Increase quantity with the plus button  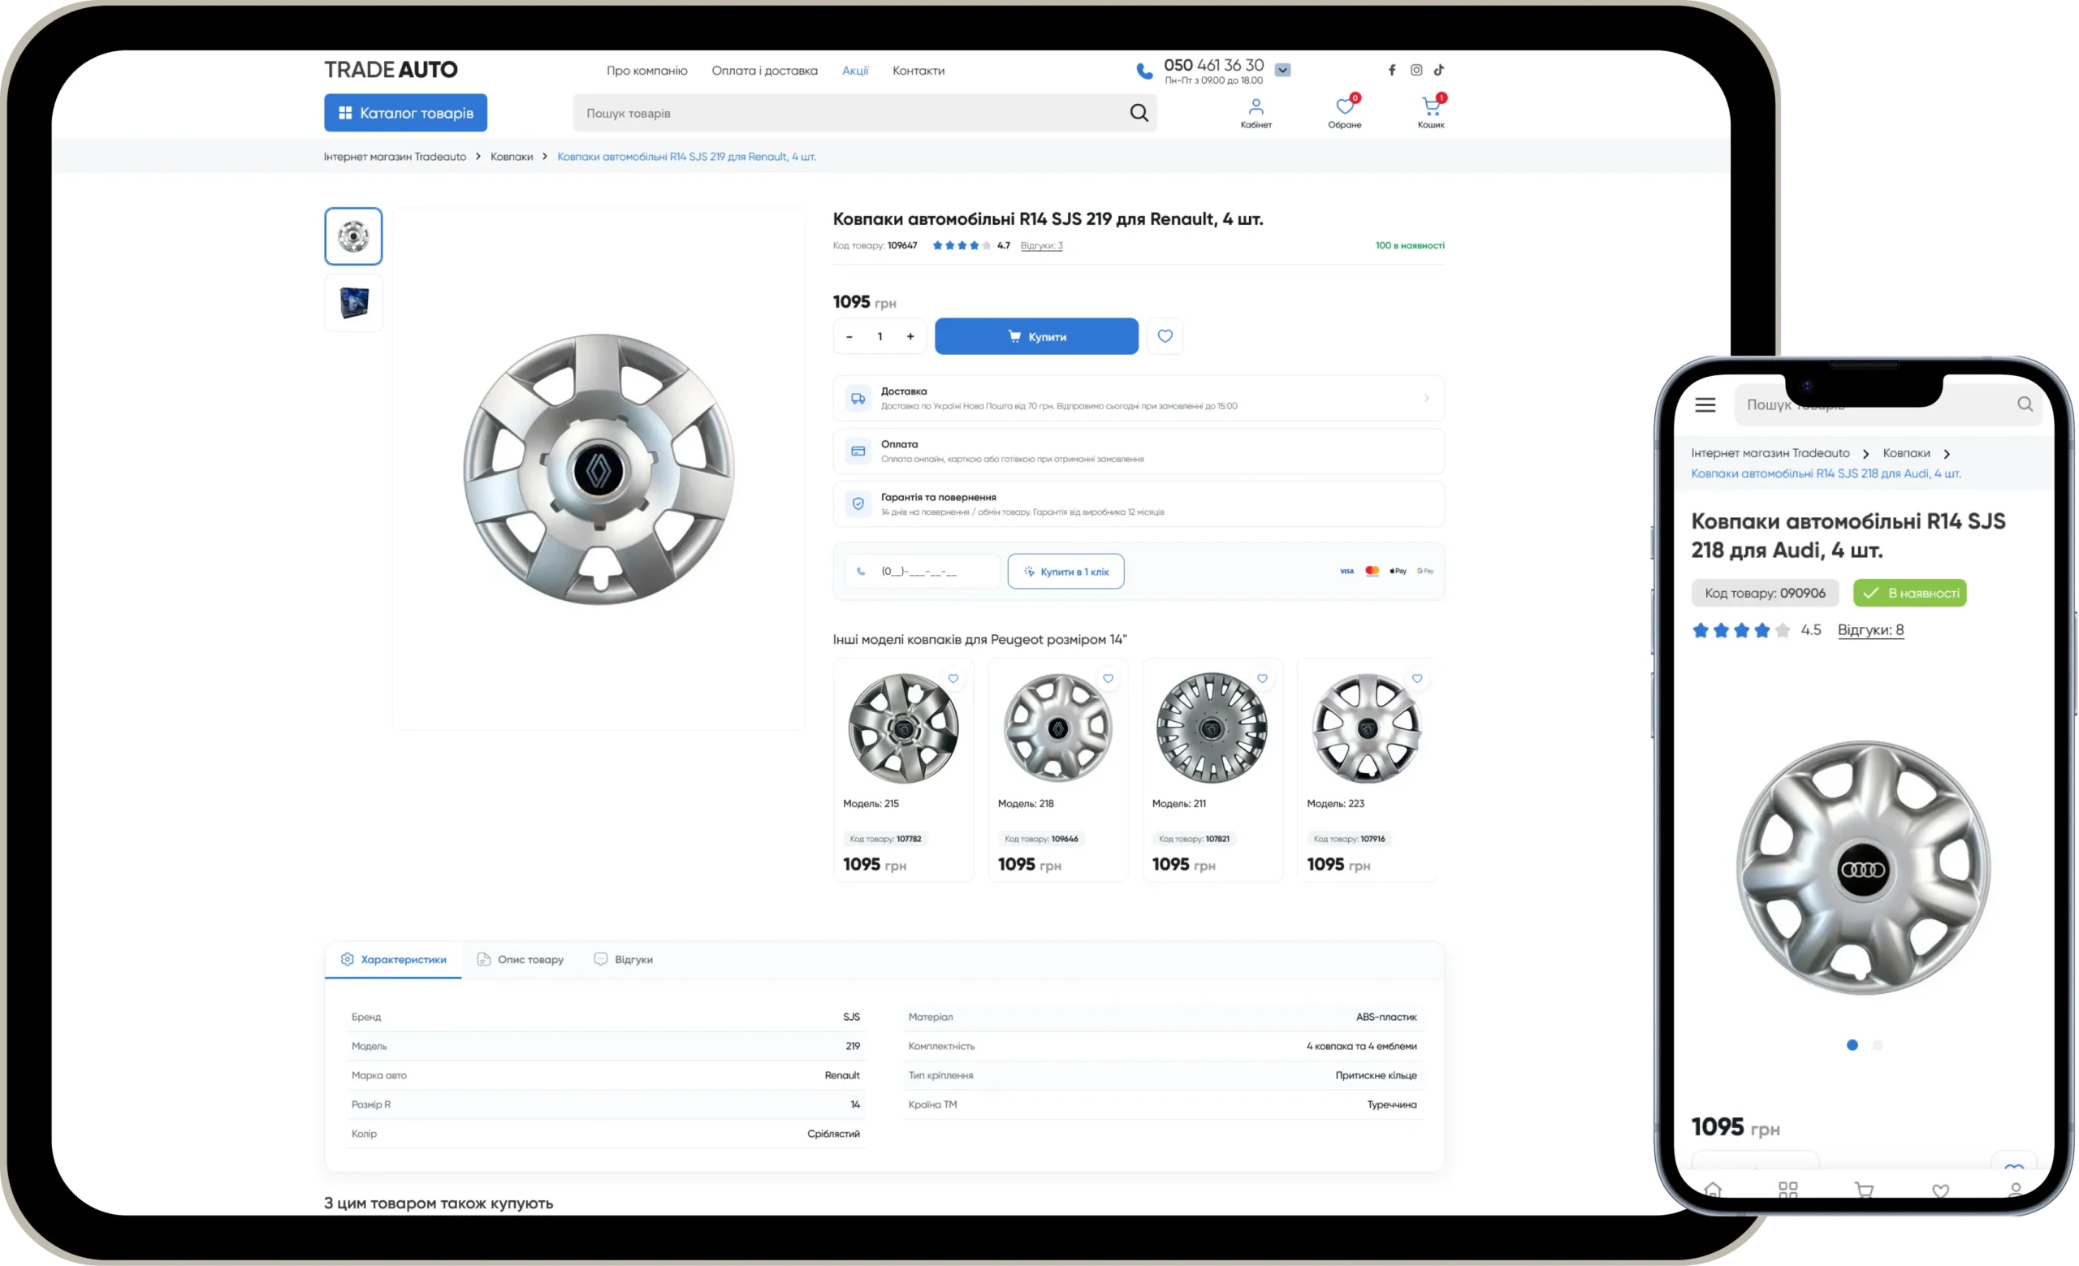tap(910, 336)
